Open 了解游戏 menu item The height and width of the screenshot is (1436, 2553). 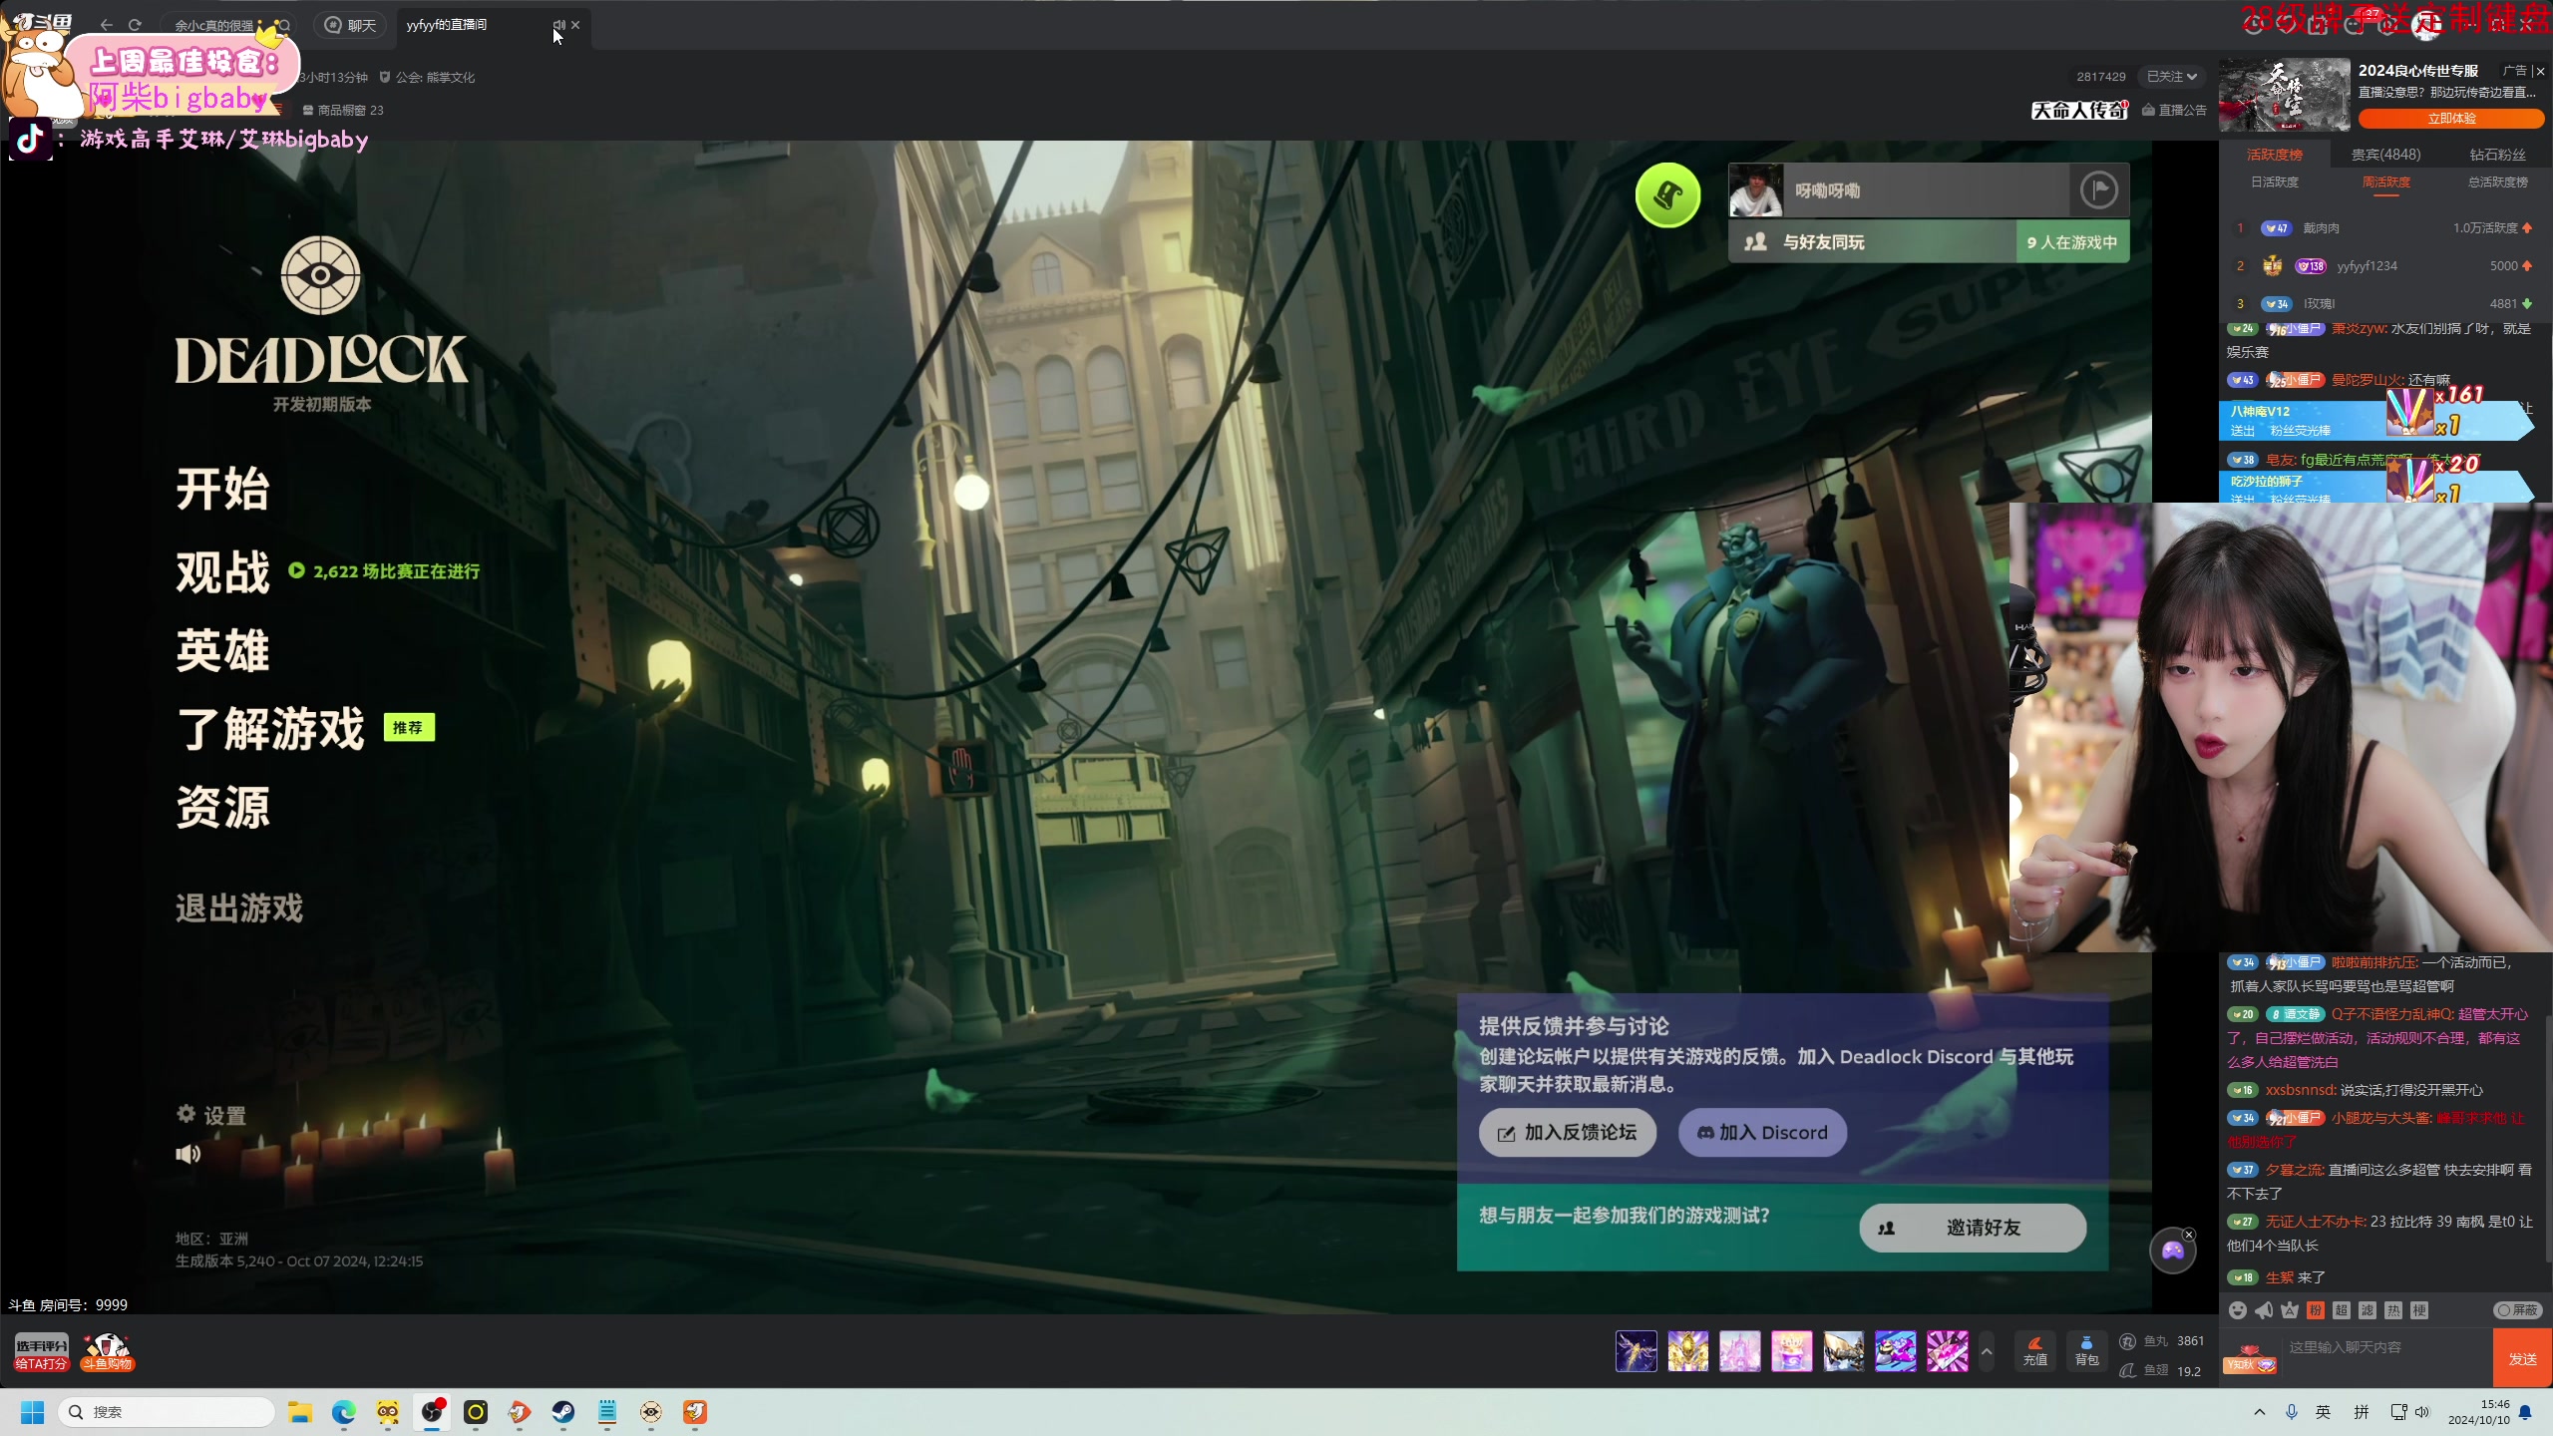(270, 728)
